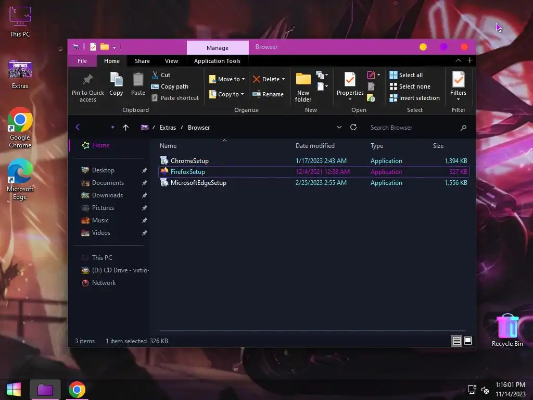Image resolution: width=533 pixels, height=400 pixels.
Task: Click the Extras breadcrumb in address bar
Action: pos(168,128)
